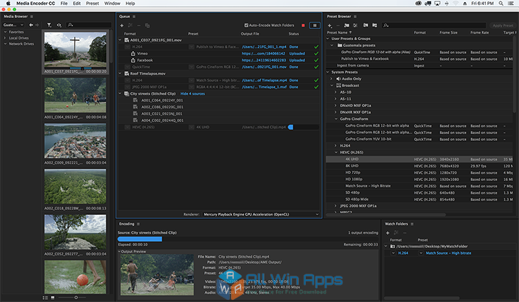Screen dimensions: 519x302
Task: Expand the AS-10 preset group
Action: [x=336, y=92]
